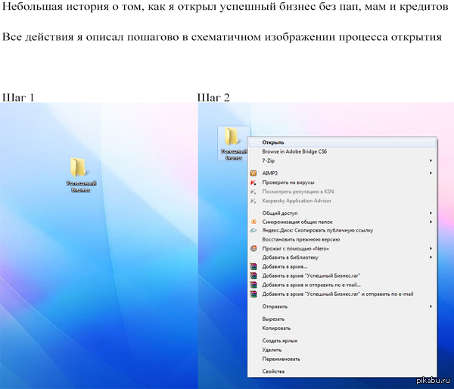
Task: Expand the Добавить в библиотеку arrow
Action: pyautogui.click(x=431, y=257)
